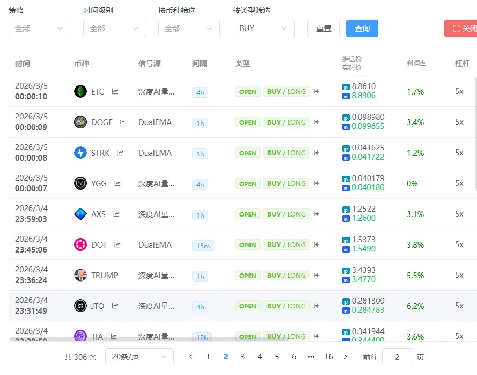This screenshot has height=375, width=477.
Task: Click the AXS coin logo
Action: pyautogui.click(x=80, y=214)
